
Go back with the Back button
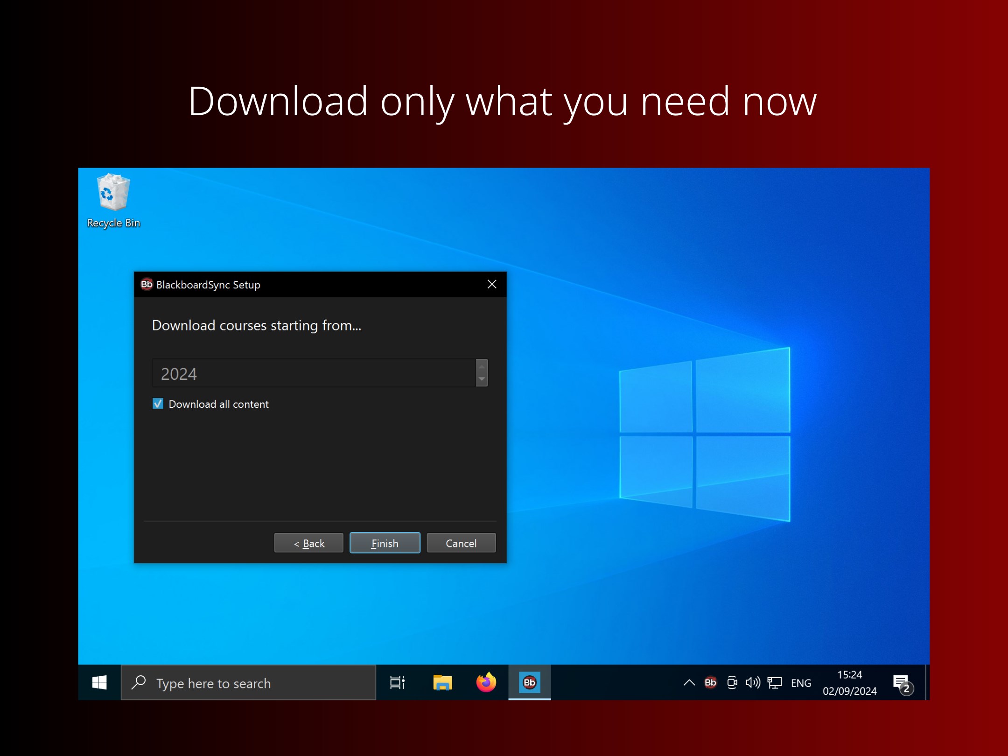point(308,543)
